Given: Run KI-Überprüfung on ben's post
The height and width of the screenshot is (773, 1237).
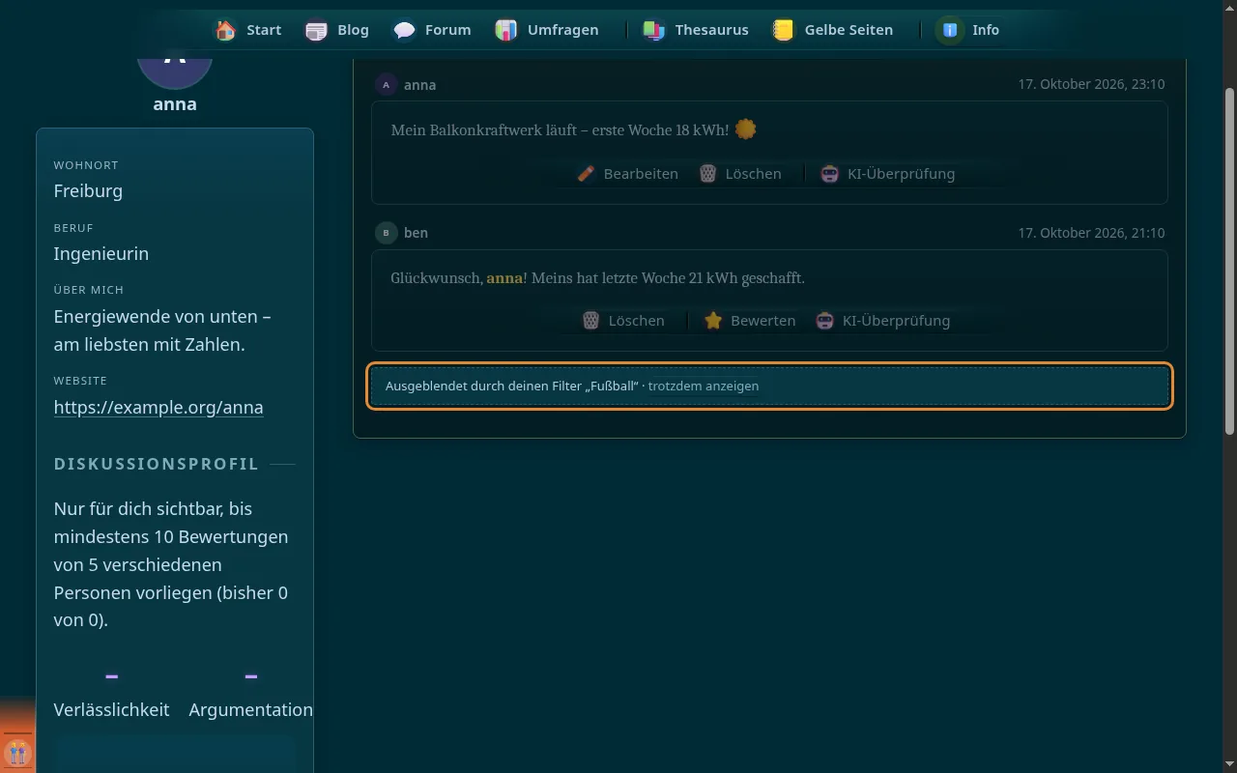Looking at the screenshot, I should click(x=883, y=321).
